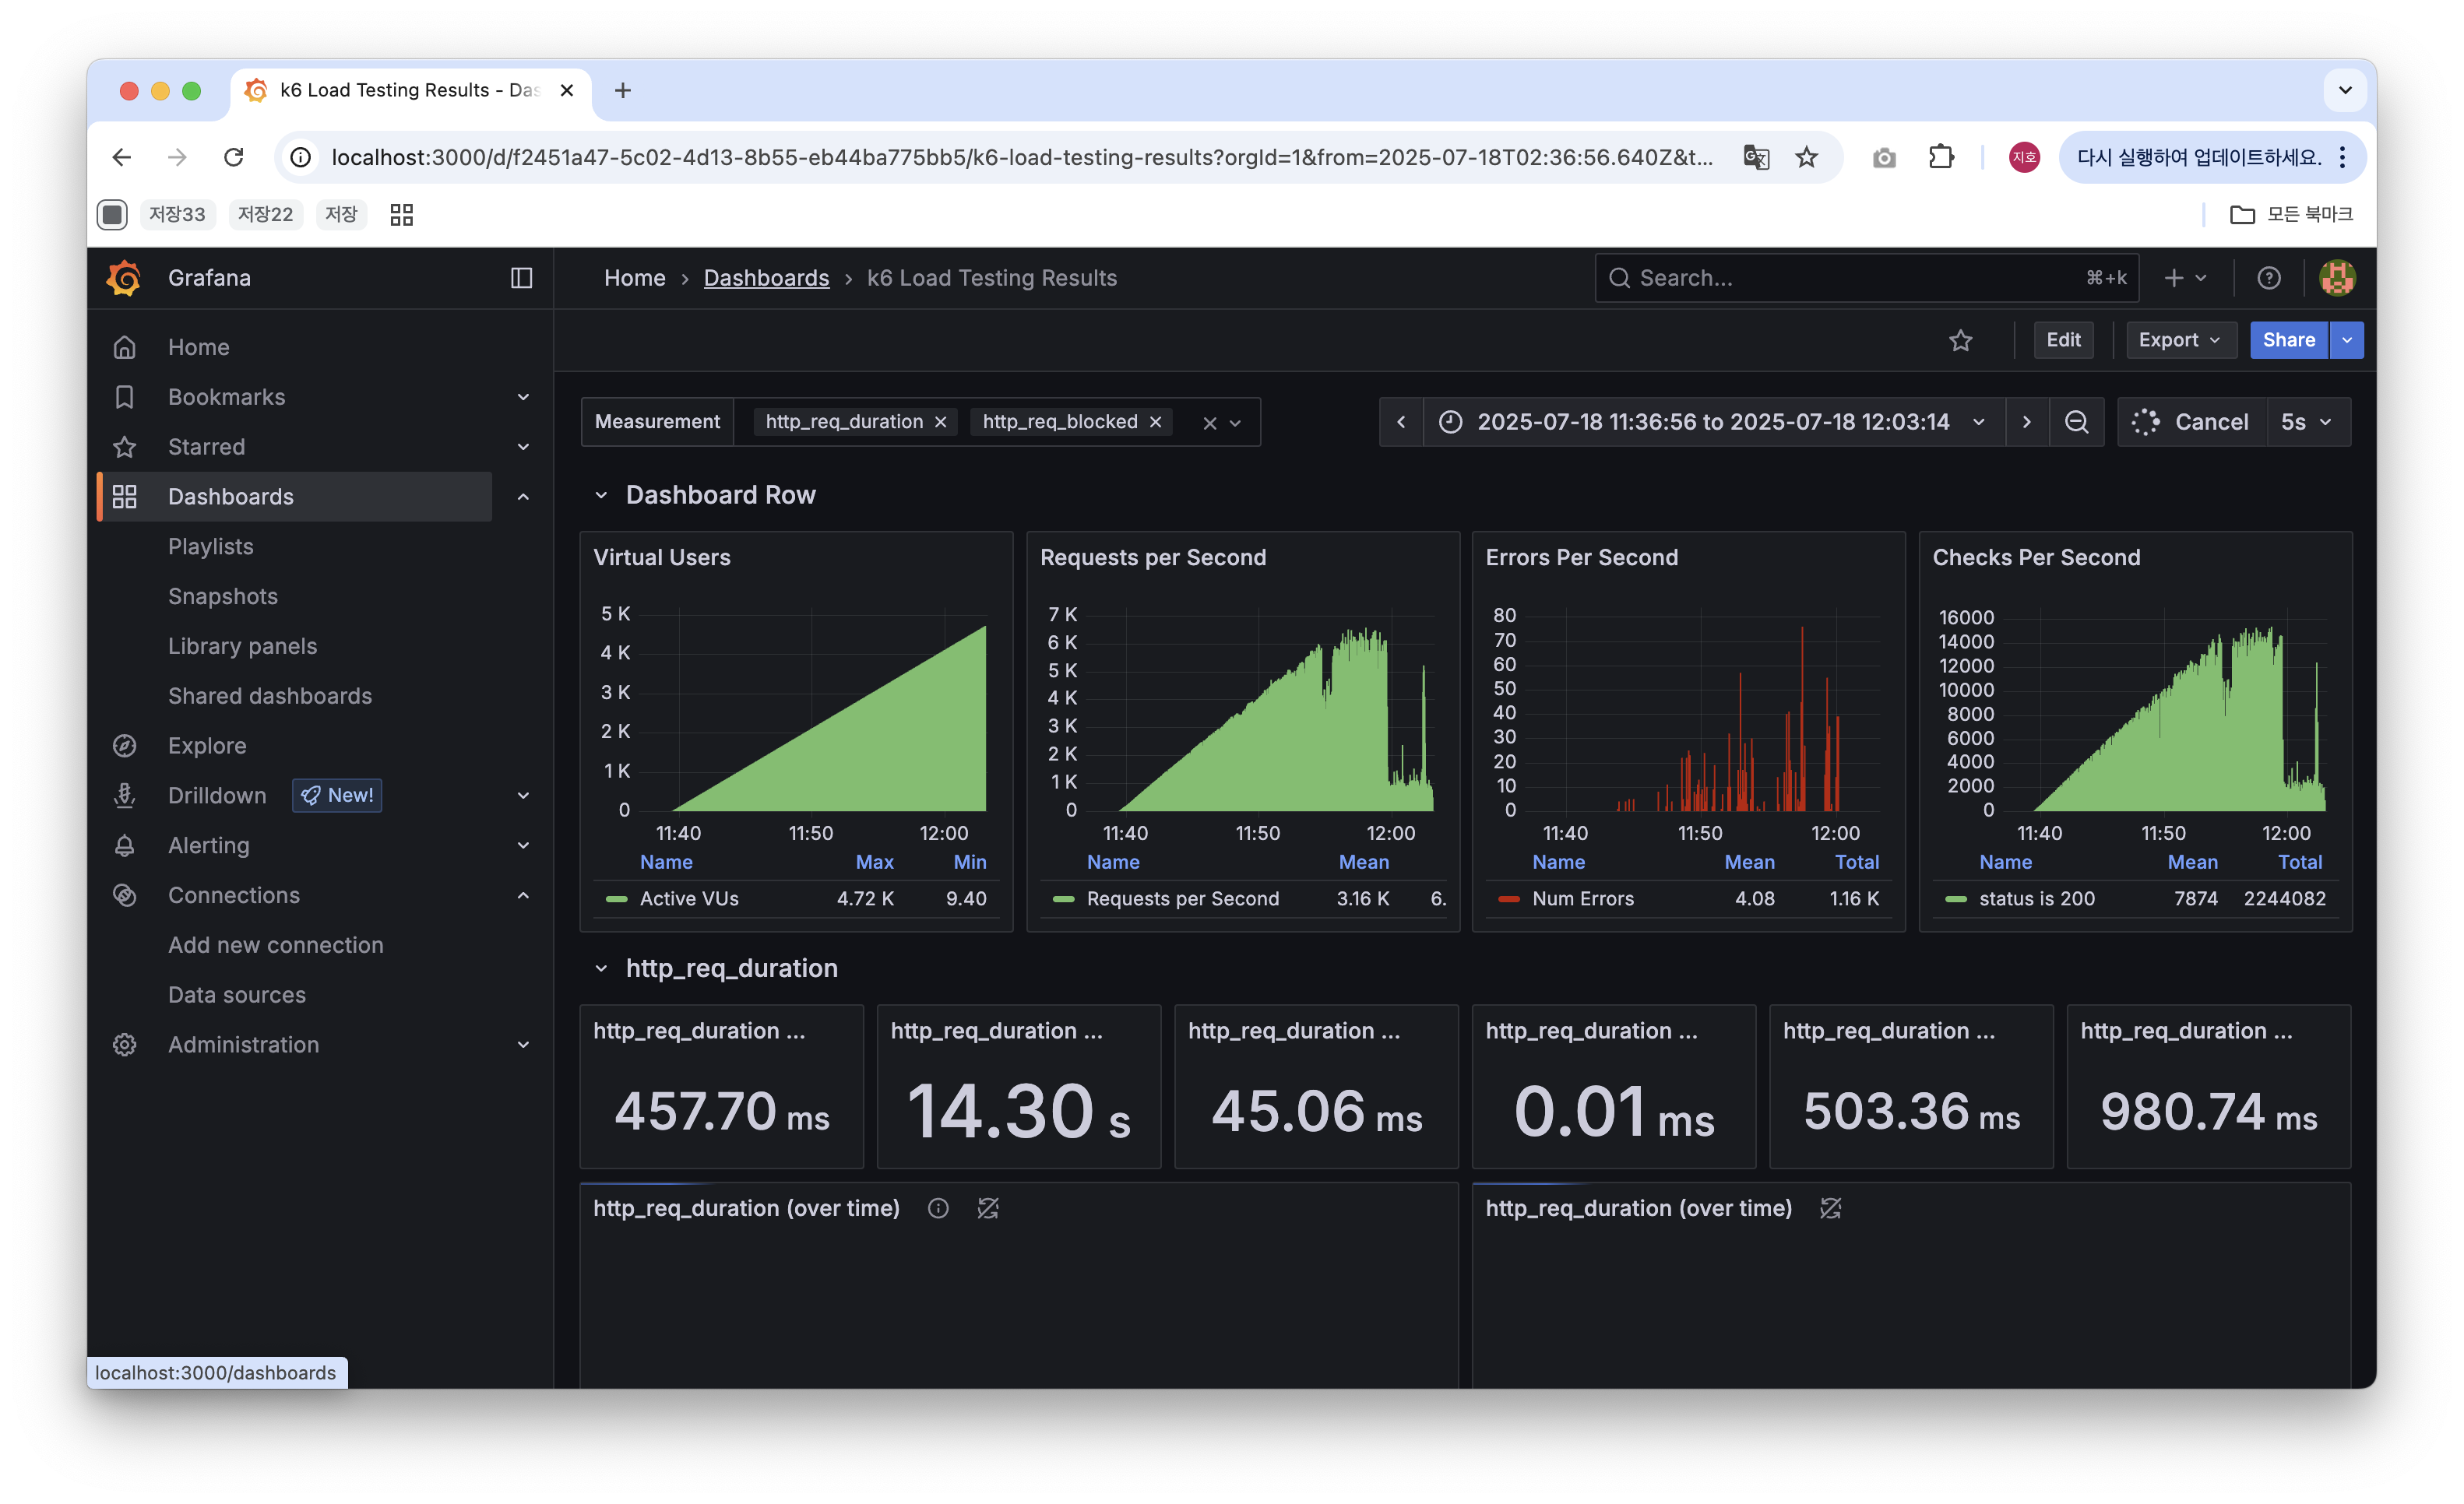This screenshot has width=2464, height=1504.
Task: Expand the Administration sidebar section
Action: [x=523, y=1044]
